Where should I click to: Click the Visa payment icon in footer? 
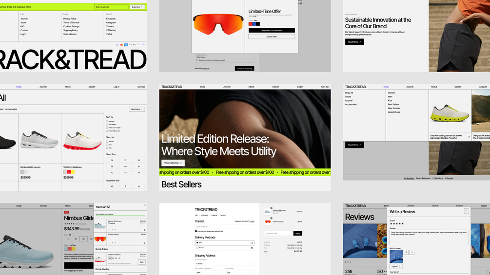117,45
